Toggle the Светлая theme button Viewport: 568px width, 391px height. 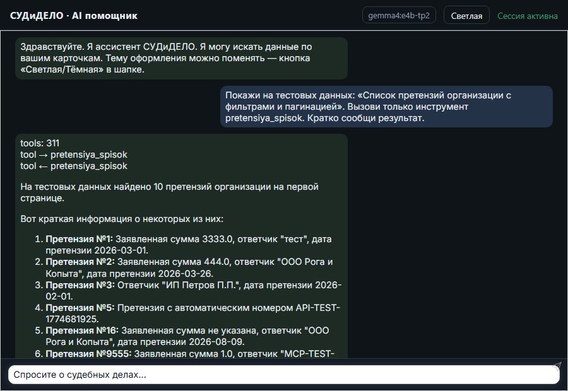pyautogui.click(x=466, y=16)
